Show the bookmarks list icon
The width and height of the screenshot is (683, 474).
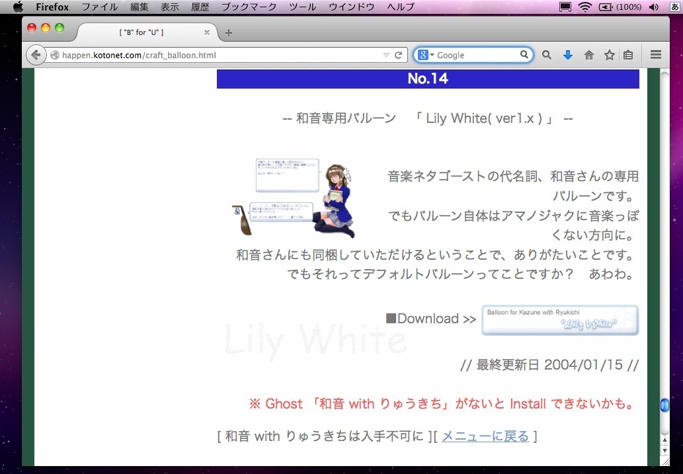click(628, 56)
